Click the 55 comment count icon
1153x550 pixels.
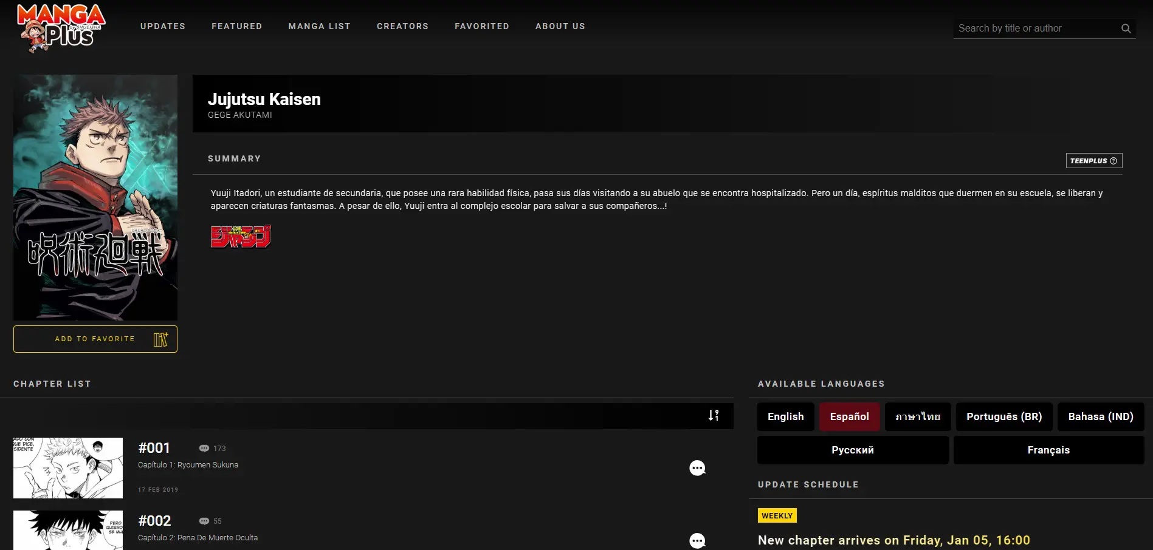[x=204, y=521]
